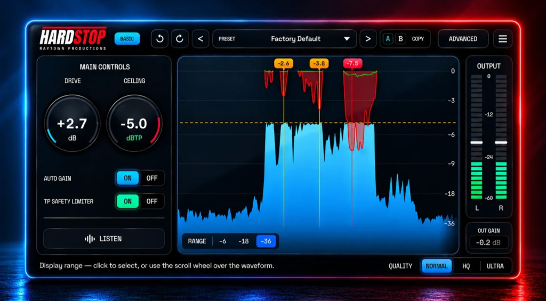Turn TP Safety Limiter ON
546x301 pixels.
tap(128, 201)
